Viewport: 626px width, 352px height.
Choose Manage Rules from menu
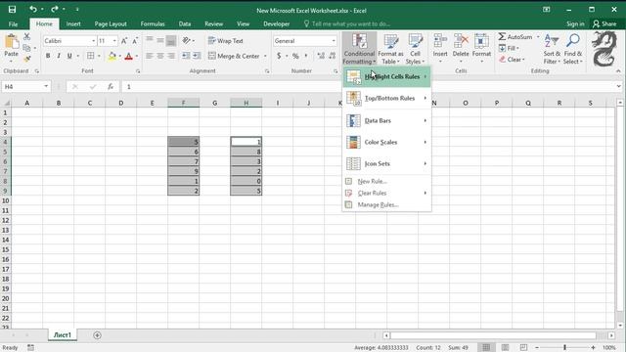click(x=386, y=204)
